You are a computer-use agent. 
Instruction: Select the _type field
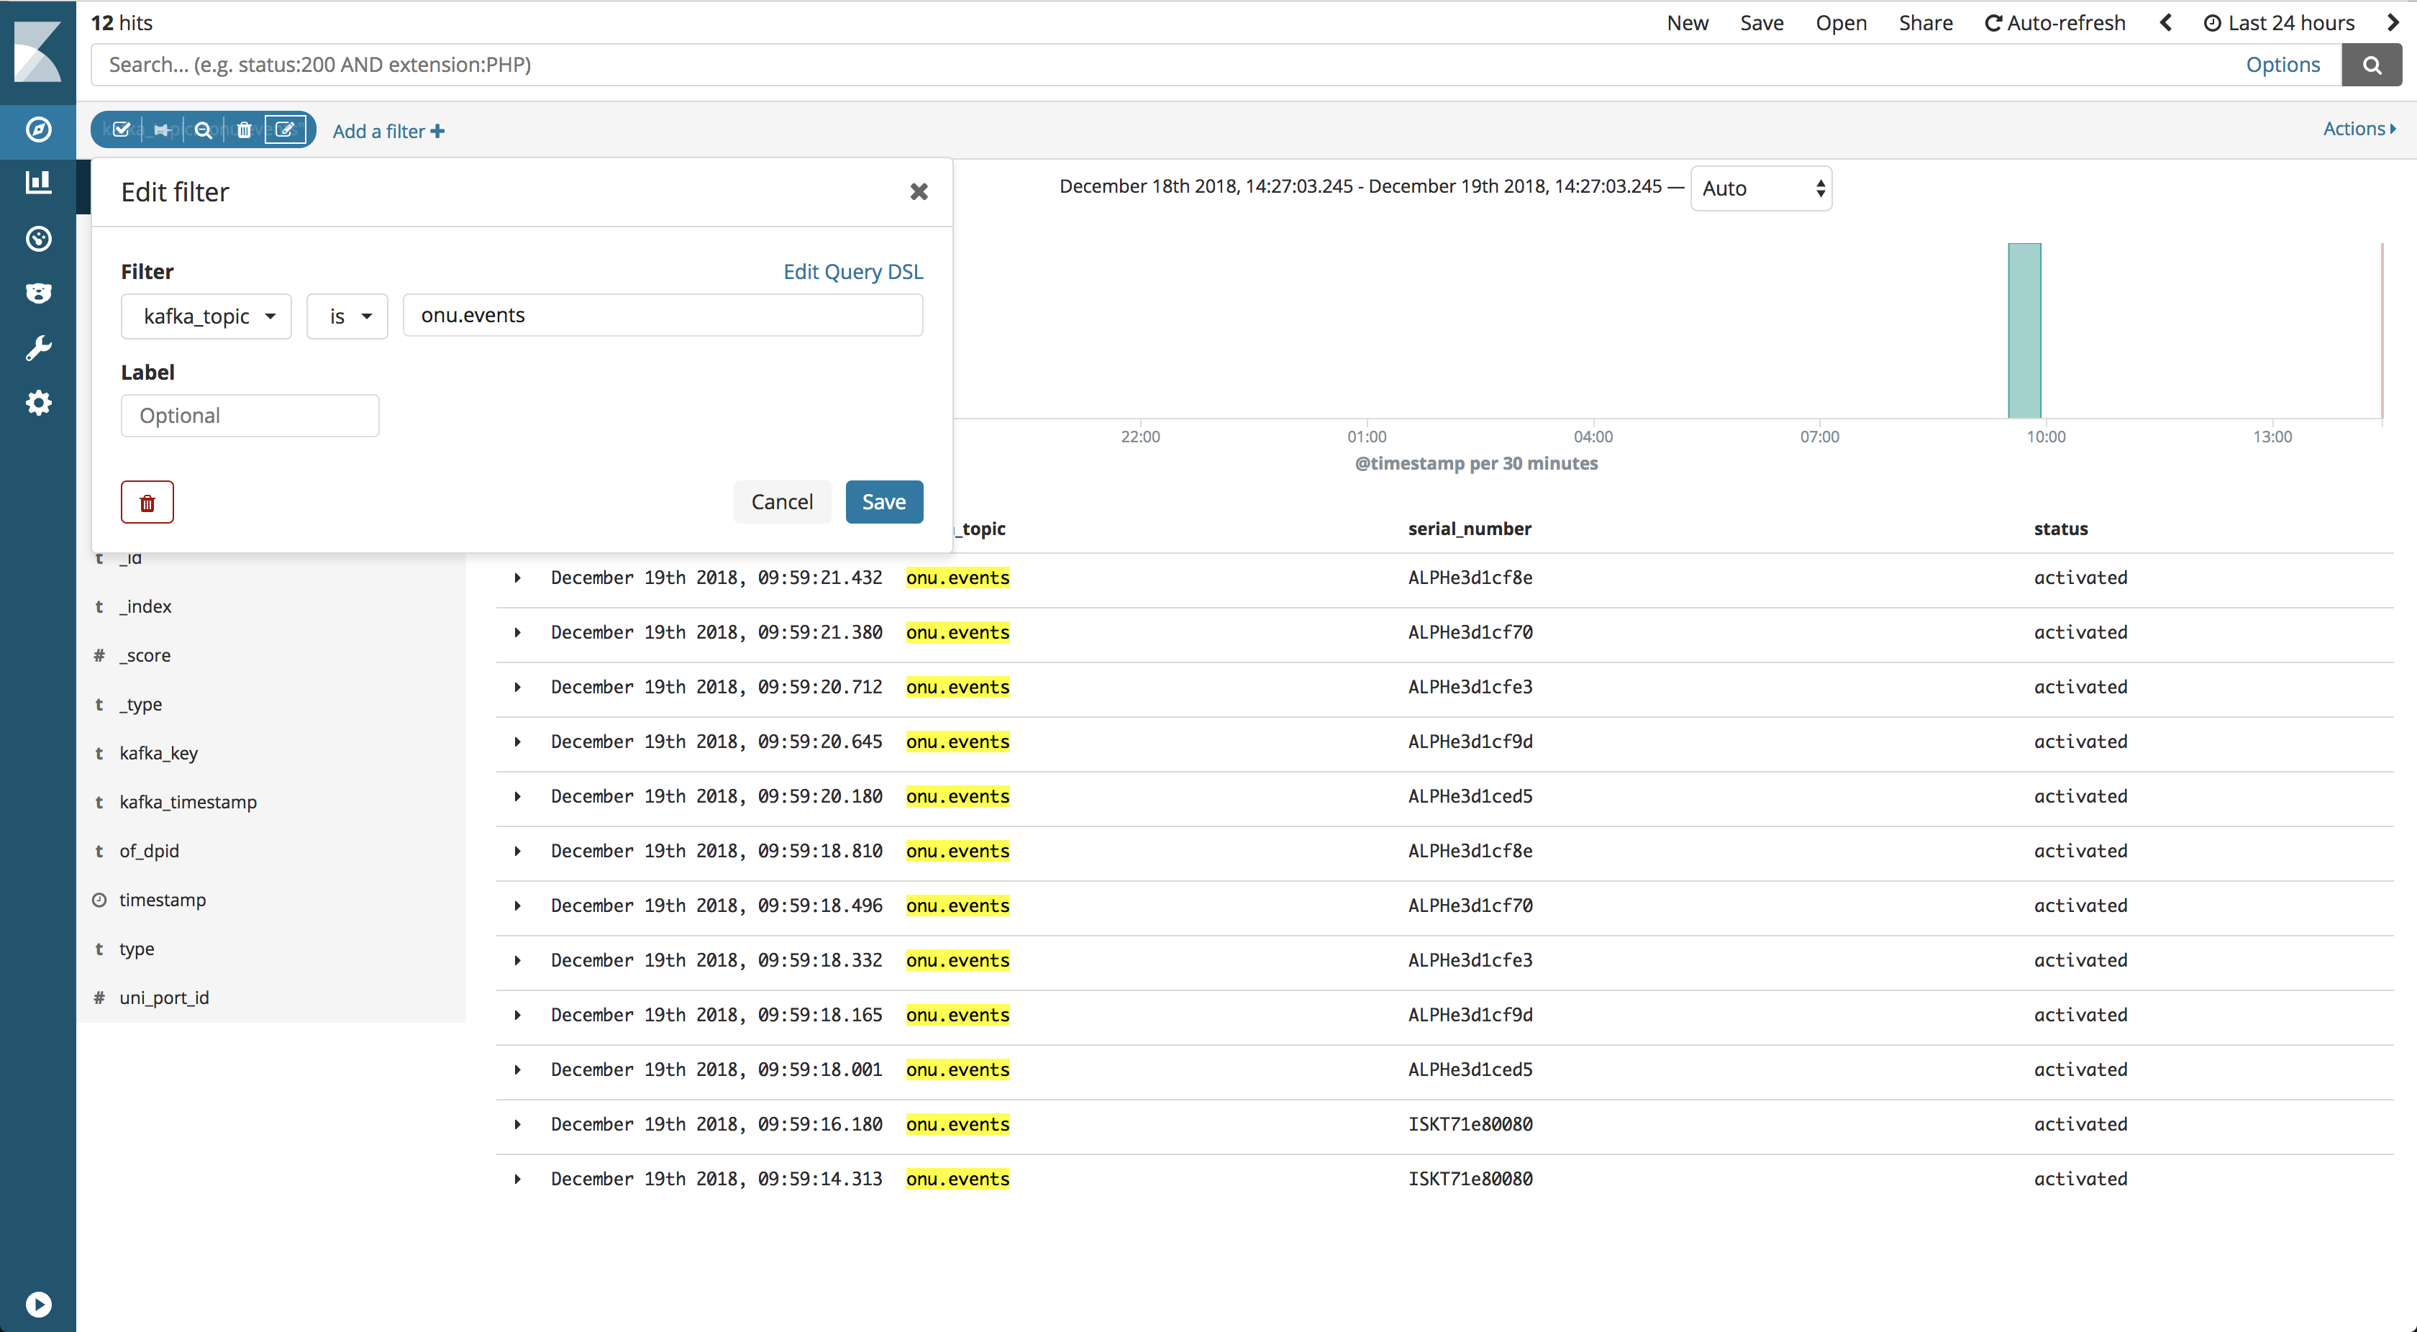[x=141, y=704]
